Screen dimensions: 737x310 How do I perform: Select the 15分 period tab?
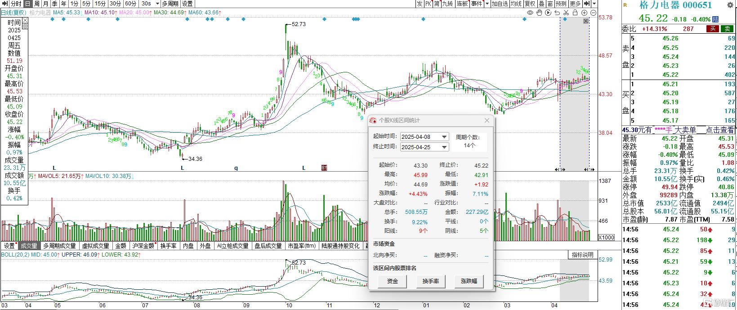[x=100, y=4]
